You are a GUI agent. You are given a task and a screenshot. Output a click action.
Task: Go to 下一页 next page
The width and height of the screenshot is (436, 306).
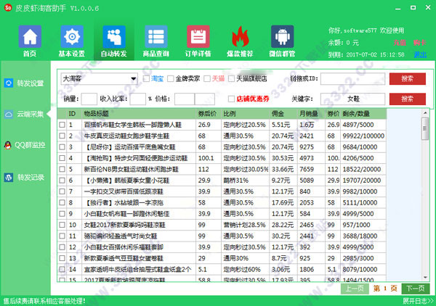416,289
